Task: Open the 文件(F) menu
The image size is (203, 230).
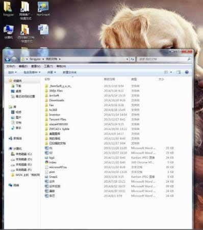Action: point(11,66)
